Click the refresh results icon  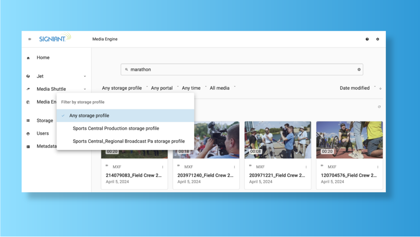coord(379,107)
